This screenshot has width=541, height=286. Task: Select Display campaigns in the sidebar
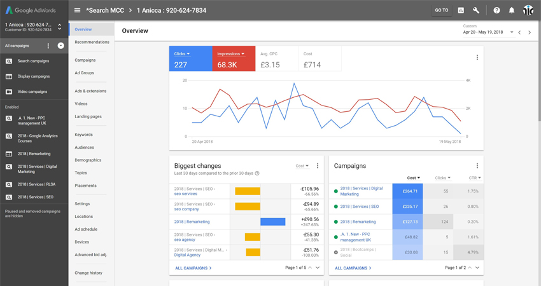[33, 76]
